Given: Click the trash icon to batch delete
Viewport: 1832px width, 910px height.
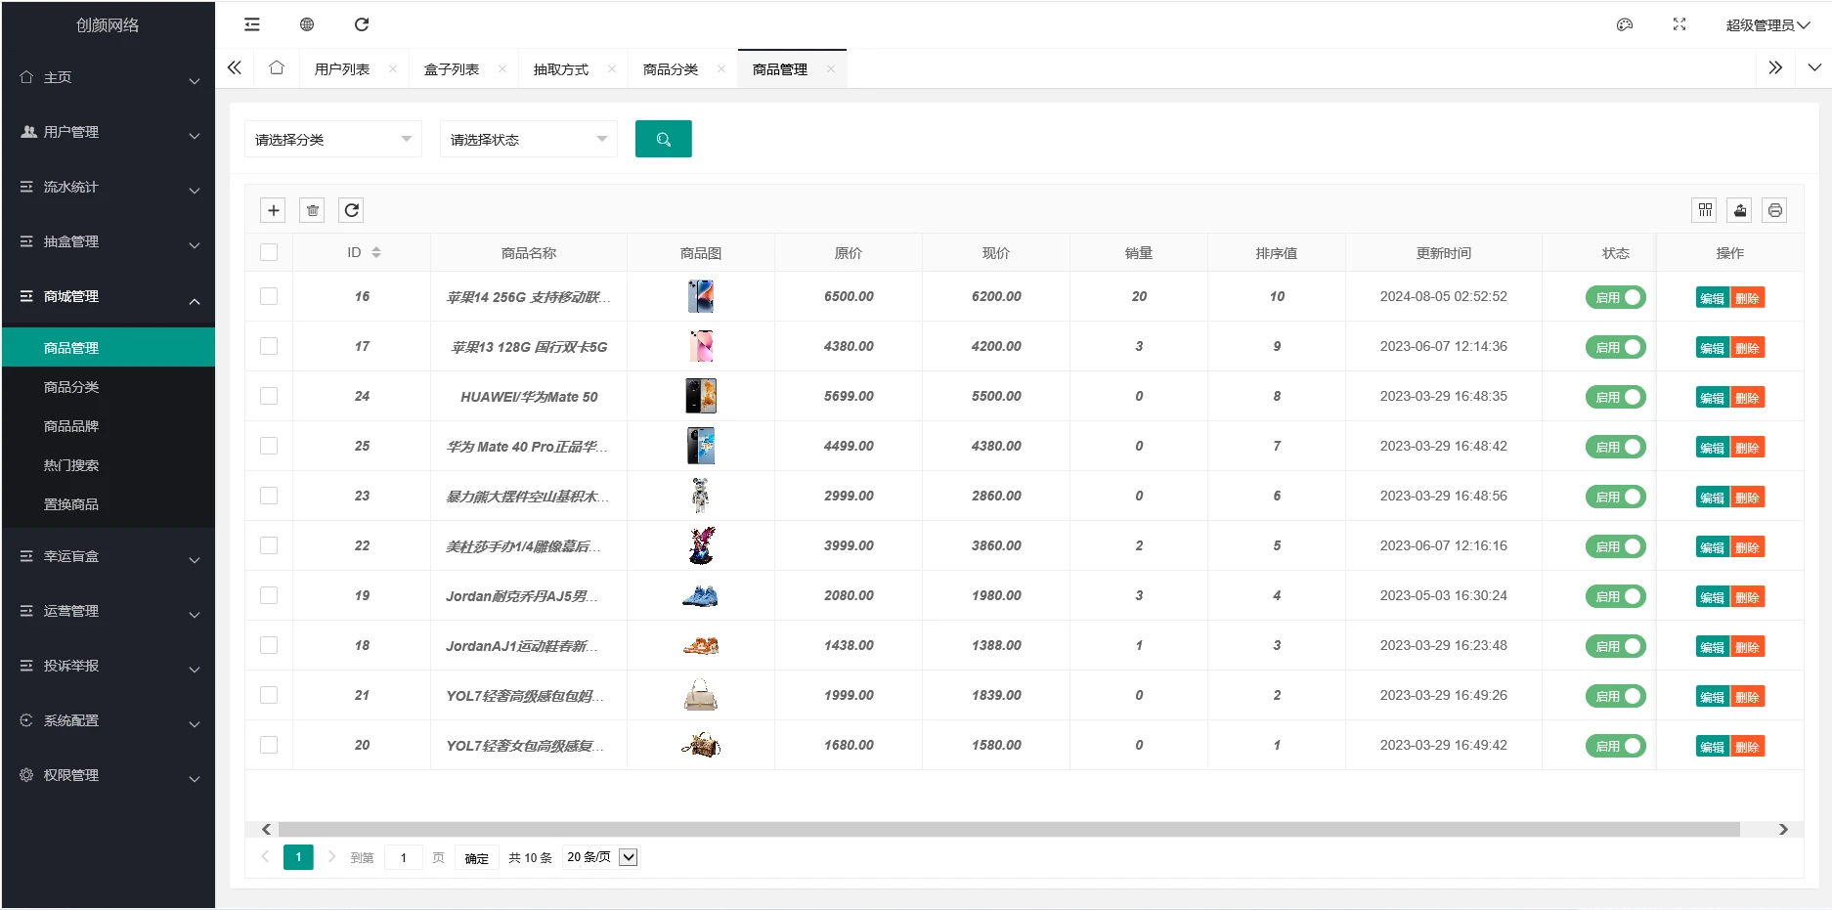Looking at the screenshot, I should click(312, 209).
